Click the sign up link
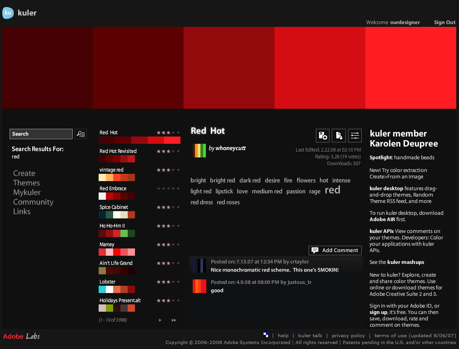The width and height of the screenshot is (459, 349). pos(378,313)
